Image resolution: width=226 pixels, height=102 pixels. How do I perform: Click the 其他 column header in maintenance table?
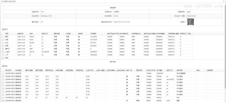click(x=198, y=70)
